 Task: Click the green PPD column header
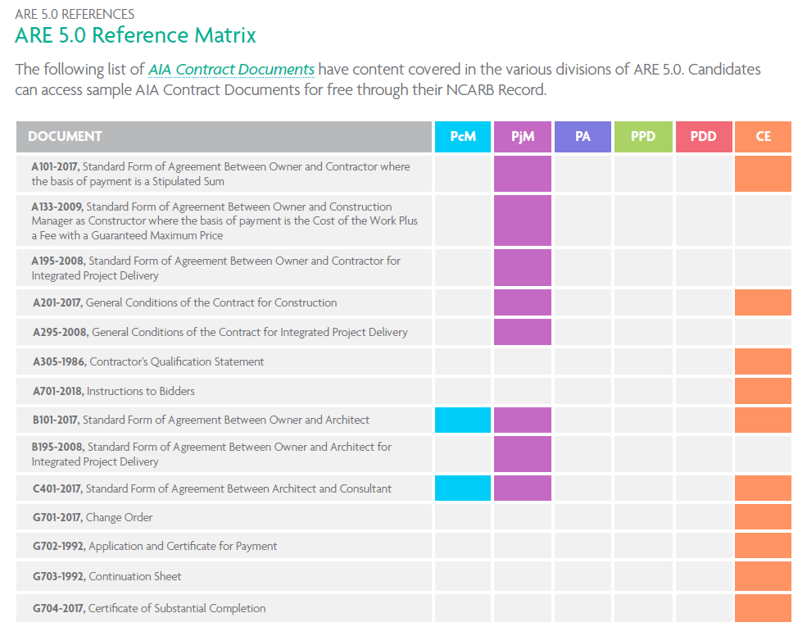coord(643,137)
